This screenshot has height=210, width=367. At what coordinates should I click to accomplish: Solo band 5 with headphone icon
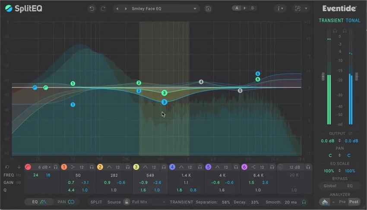tap(236, 167)
